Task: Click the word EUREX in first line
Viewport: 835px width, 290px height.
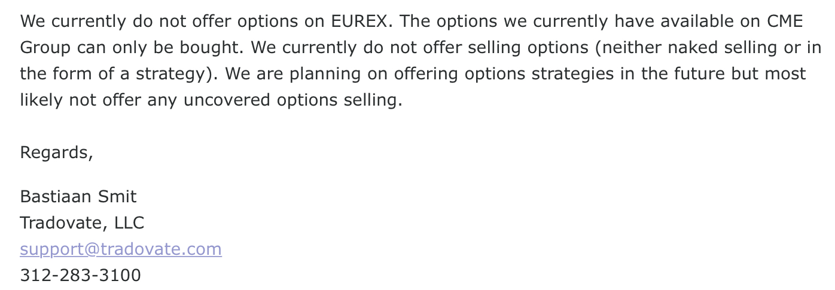Action: click(361, 21)
